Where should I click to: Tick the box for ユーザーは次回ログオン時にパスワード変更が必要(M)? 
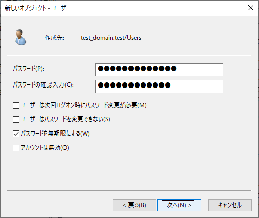[x=16, y=105]
